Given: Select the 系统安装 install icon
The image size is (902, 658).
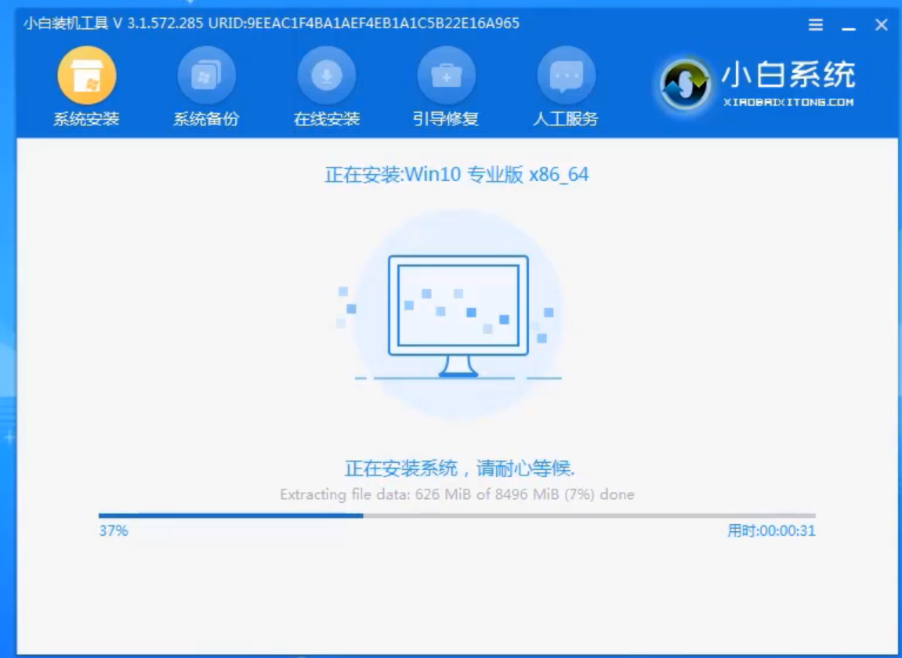Looking at the screenshot, I should [x=86, y=75].
